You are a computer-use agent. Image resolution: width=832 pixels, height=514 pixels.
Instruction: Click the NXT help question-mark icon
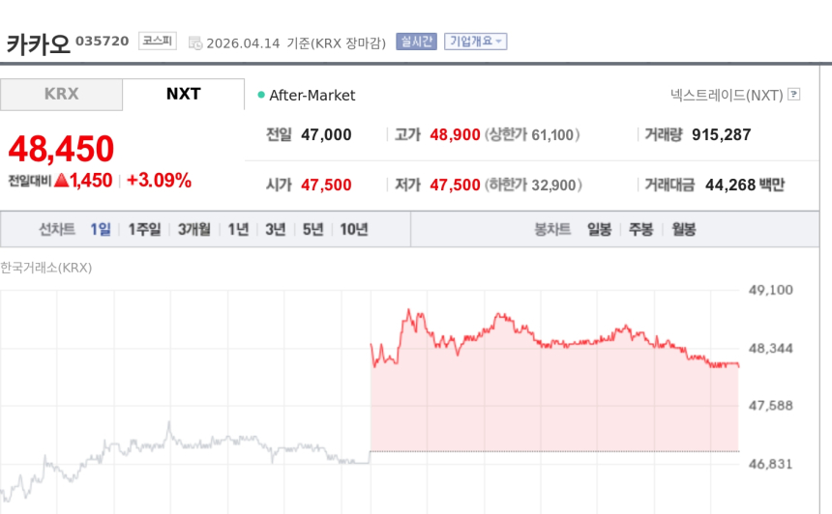pyautogui.click(x=794, y=95)
